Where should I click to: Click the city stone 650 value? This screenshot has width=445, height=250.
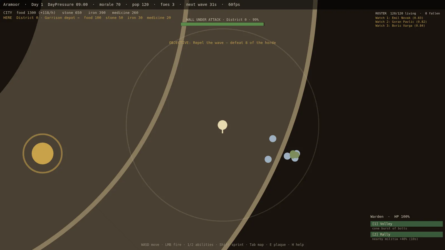[x=72, y=13]
